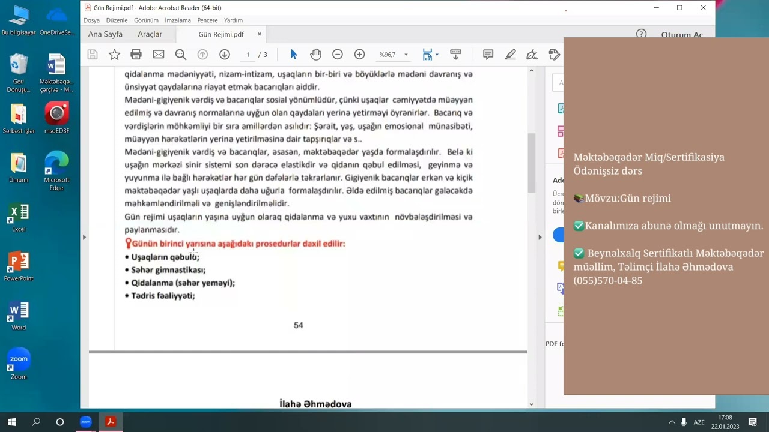Open the Sərbəst işlər desktop folder

[19, 118]
